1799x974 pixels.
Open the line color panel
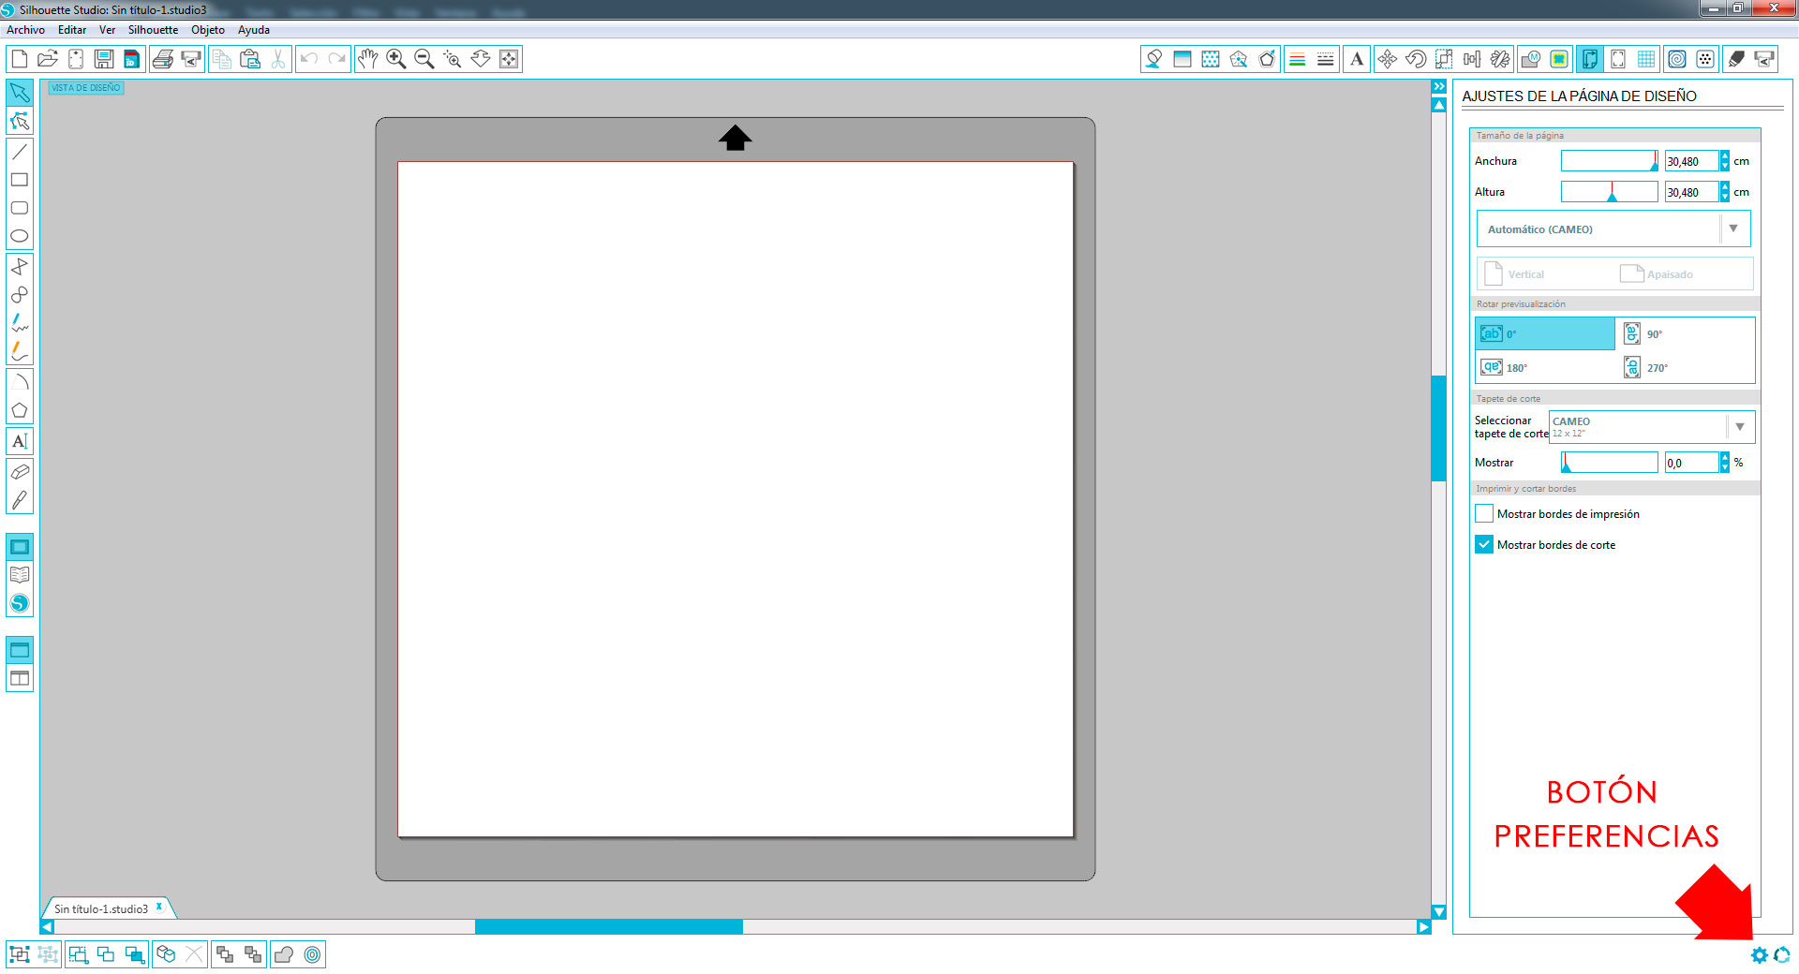tap(1298, 59)
